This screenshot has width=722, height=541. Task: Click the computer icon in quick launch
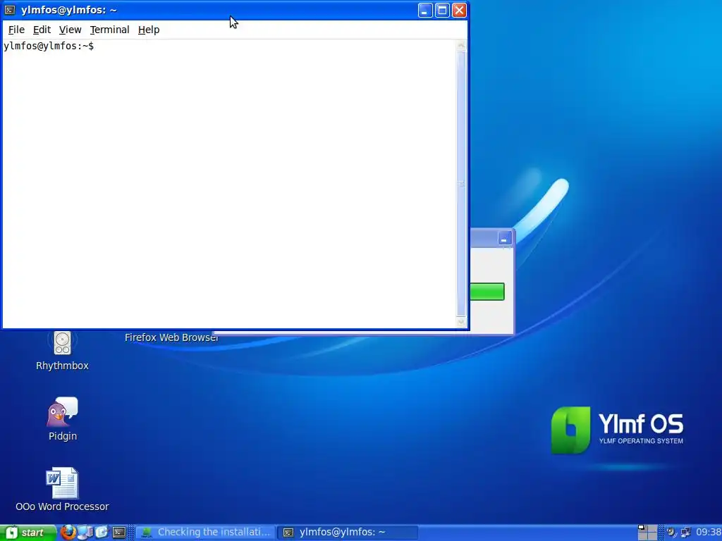pos(85,533)
